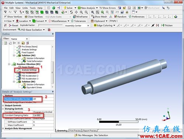Image resolution: width=184 pixels, height=139 pixels.
Task: Open the PSD Base Excitation dropdown
Action: click(44, 30)
